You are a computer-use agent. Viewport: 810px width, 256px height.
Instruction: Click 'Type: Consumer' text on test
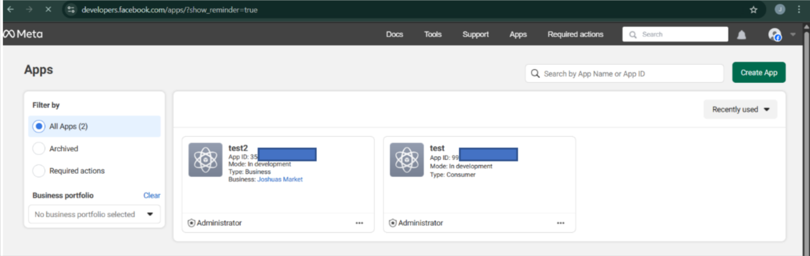(453, 175)
